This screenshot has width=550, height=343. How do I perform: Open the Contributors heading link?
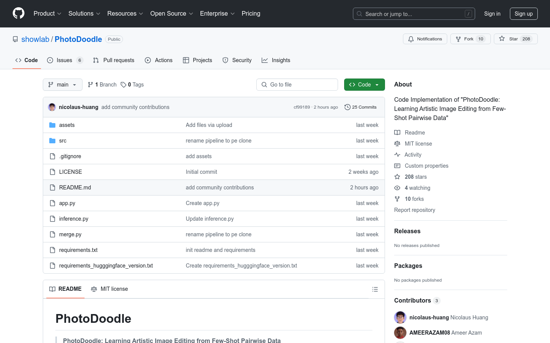point(417,300)
